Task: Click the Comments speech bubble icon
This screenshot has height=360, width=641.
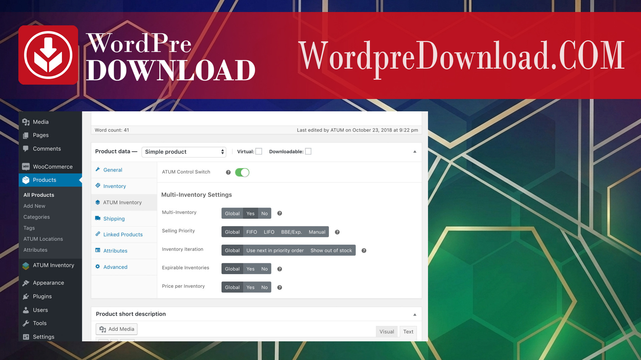Action: pos(26,149)
